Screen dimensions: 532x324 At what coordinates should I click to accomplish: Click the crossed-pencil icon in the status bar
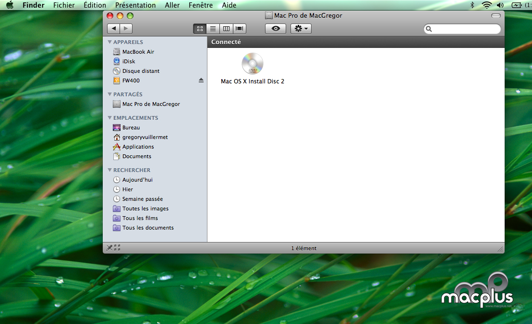(x=109, y=248)
